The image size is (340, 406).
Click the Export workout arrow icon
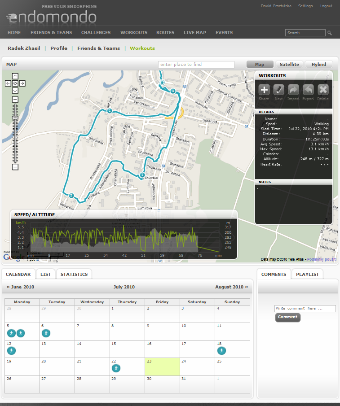point(308,90)
